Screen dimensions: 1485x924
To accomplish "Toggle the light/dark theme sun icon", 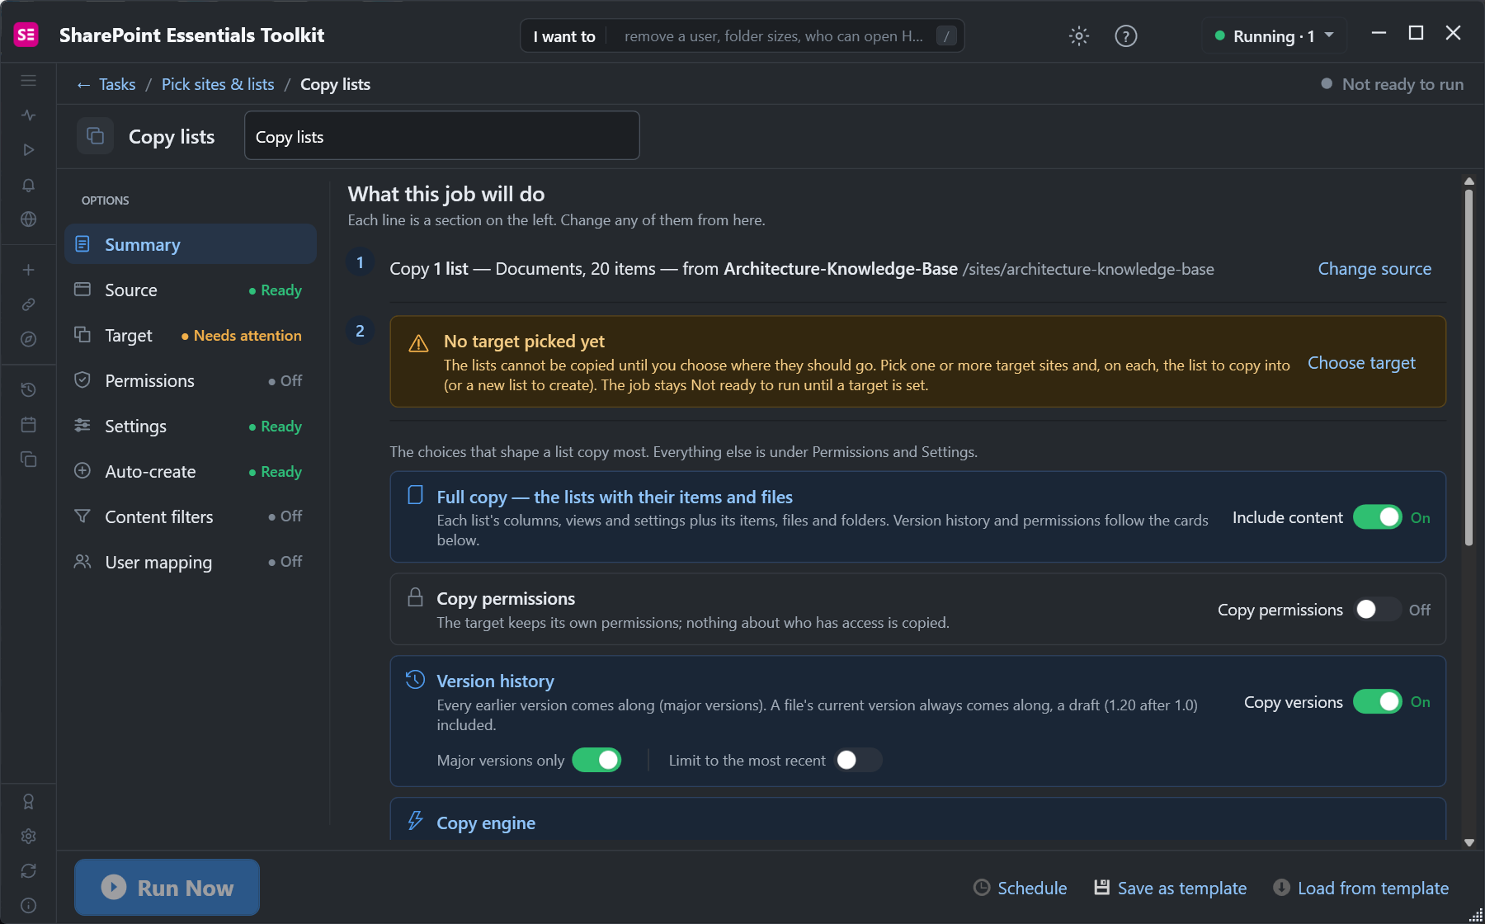I will (1079, 35).
